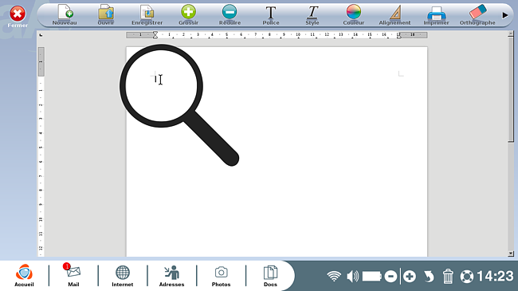Open the Alignement options
The image size is (518, 291).
point(394,15)
